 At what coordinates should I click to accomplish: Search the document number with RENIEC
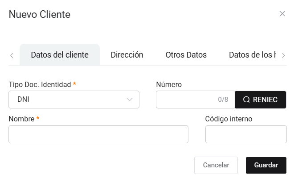pyautogui.click(x=260, y=100)
